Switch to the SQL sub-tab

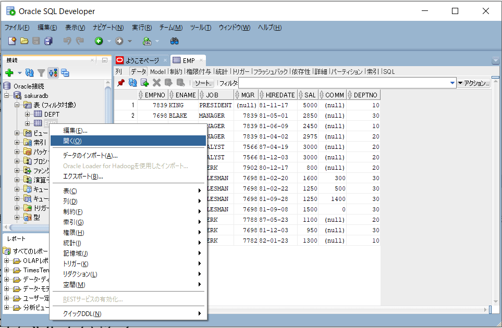(389, 72)
